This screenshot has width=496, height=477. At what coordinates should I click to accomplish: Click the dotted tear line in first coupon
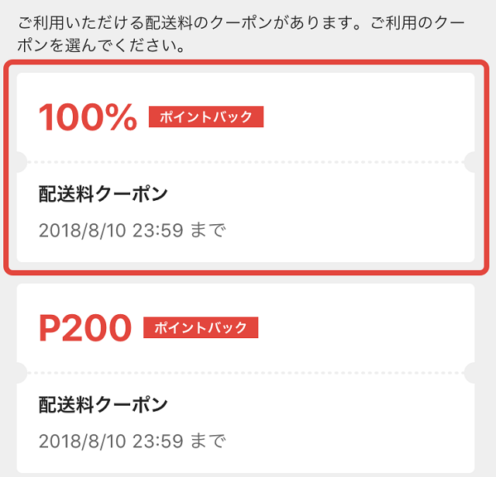pyautogui.click(x=246, y=162)
